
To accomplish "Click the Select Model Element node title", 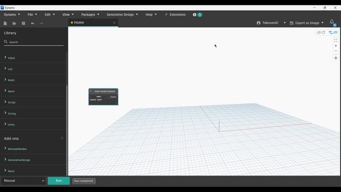I will pyautogui.click(x=104, y=91).
